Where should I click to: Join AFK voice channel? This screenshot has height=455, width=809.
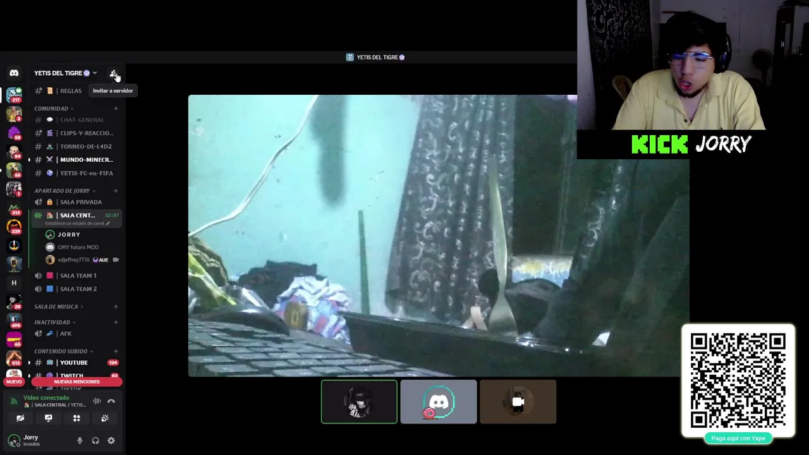76,334
